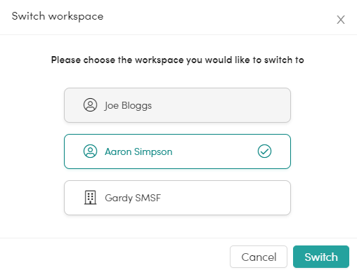Click the empty footer area left of Cancel

point(115,255)
